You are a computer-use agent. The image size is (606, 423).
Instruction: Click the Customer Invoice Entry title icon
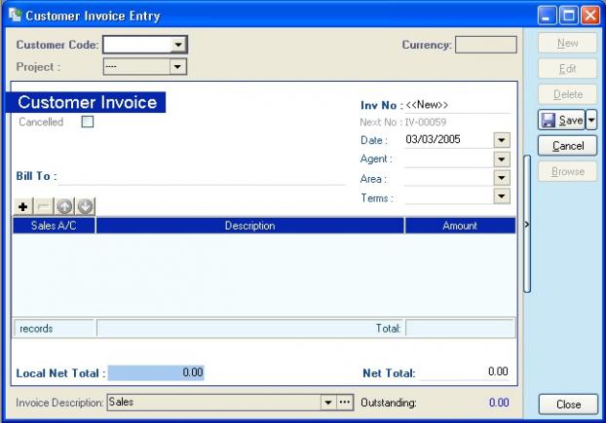coord(15,15)
